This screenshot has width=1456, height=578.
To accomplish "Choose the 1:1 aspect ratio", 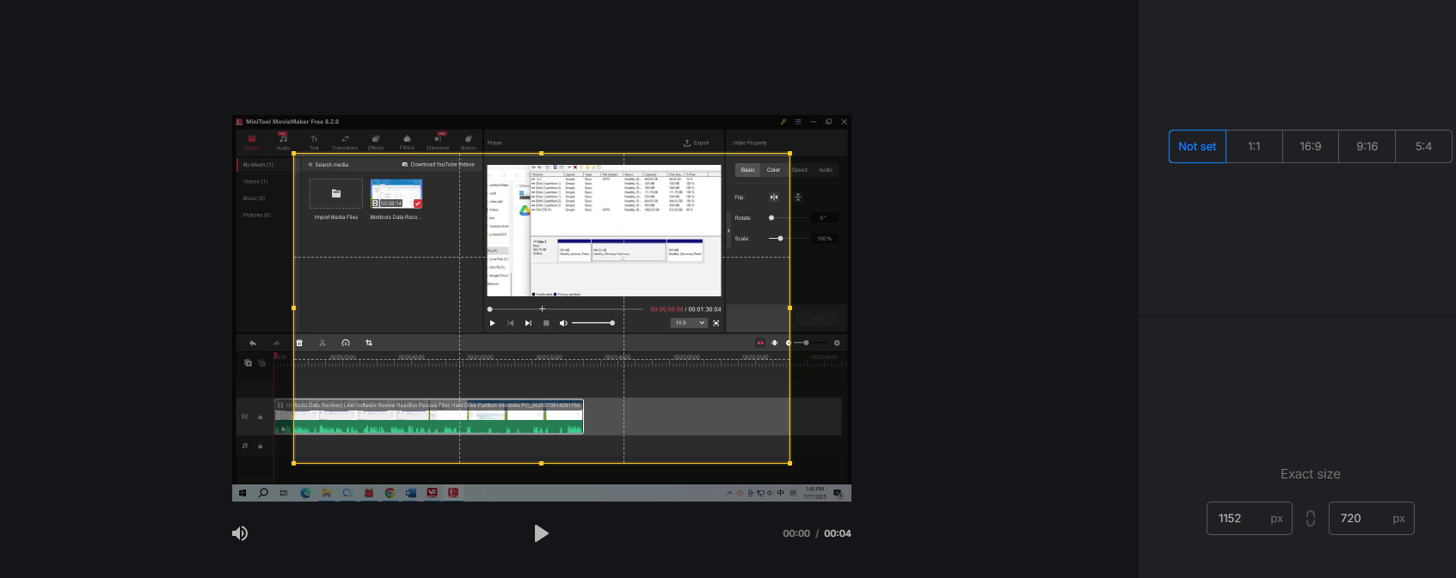I will (1254, 147).
